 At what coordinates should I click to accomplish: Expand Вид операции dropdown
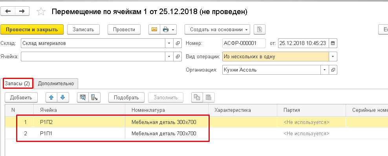333,56
